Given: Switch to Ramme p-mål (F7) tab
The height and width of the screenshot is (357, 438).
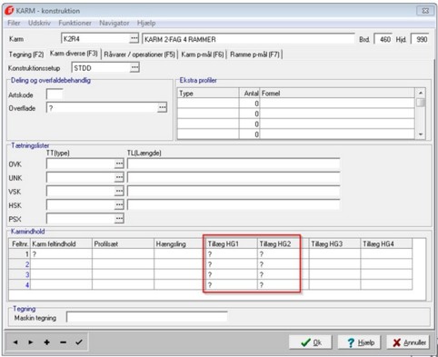Looking at the screenshot, I should [254, 55].
